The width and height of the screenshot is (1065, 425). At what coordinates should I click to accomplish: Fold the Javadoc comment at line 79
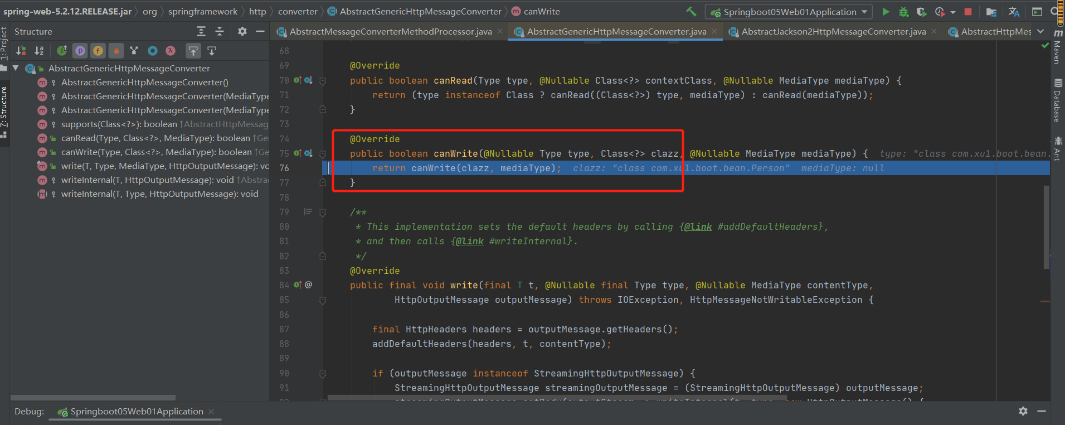[323, 212]
